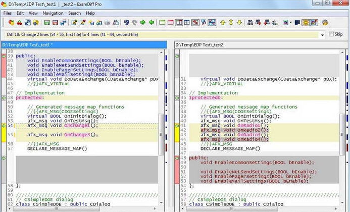Image resolution: width=350 pixels, height=212 pixels.
Task: Click the green save first file icon
Action: click(47, 22)
